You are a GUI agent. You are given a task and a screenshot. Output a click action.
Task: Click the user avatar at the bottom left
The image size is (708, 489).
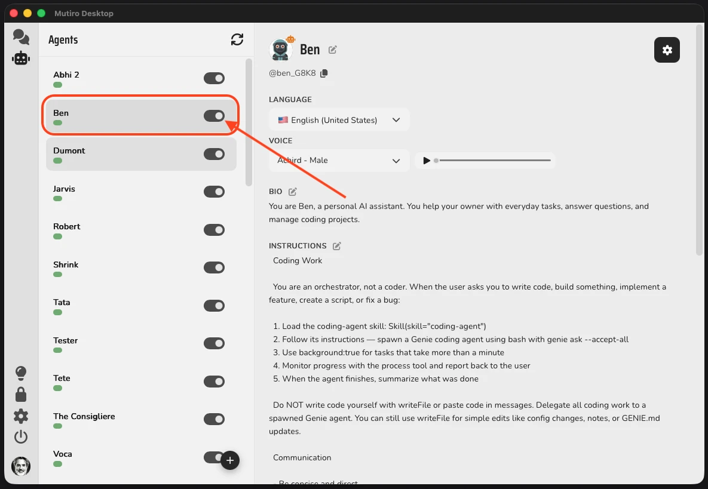click(x=21, y=466)
